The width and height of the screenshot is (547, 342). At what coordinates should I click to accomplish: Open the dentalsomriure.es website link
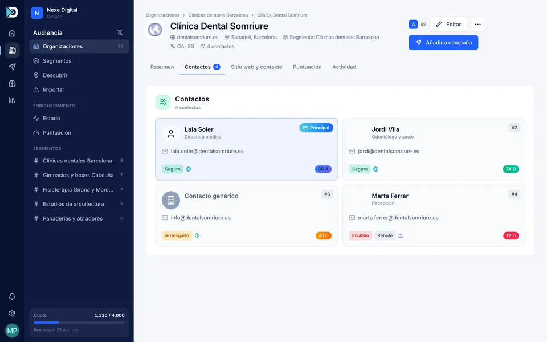point(194,38)
